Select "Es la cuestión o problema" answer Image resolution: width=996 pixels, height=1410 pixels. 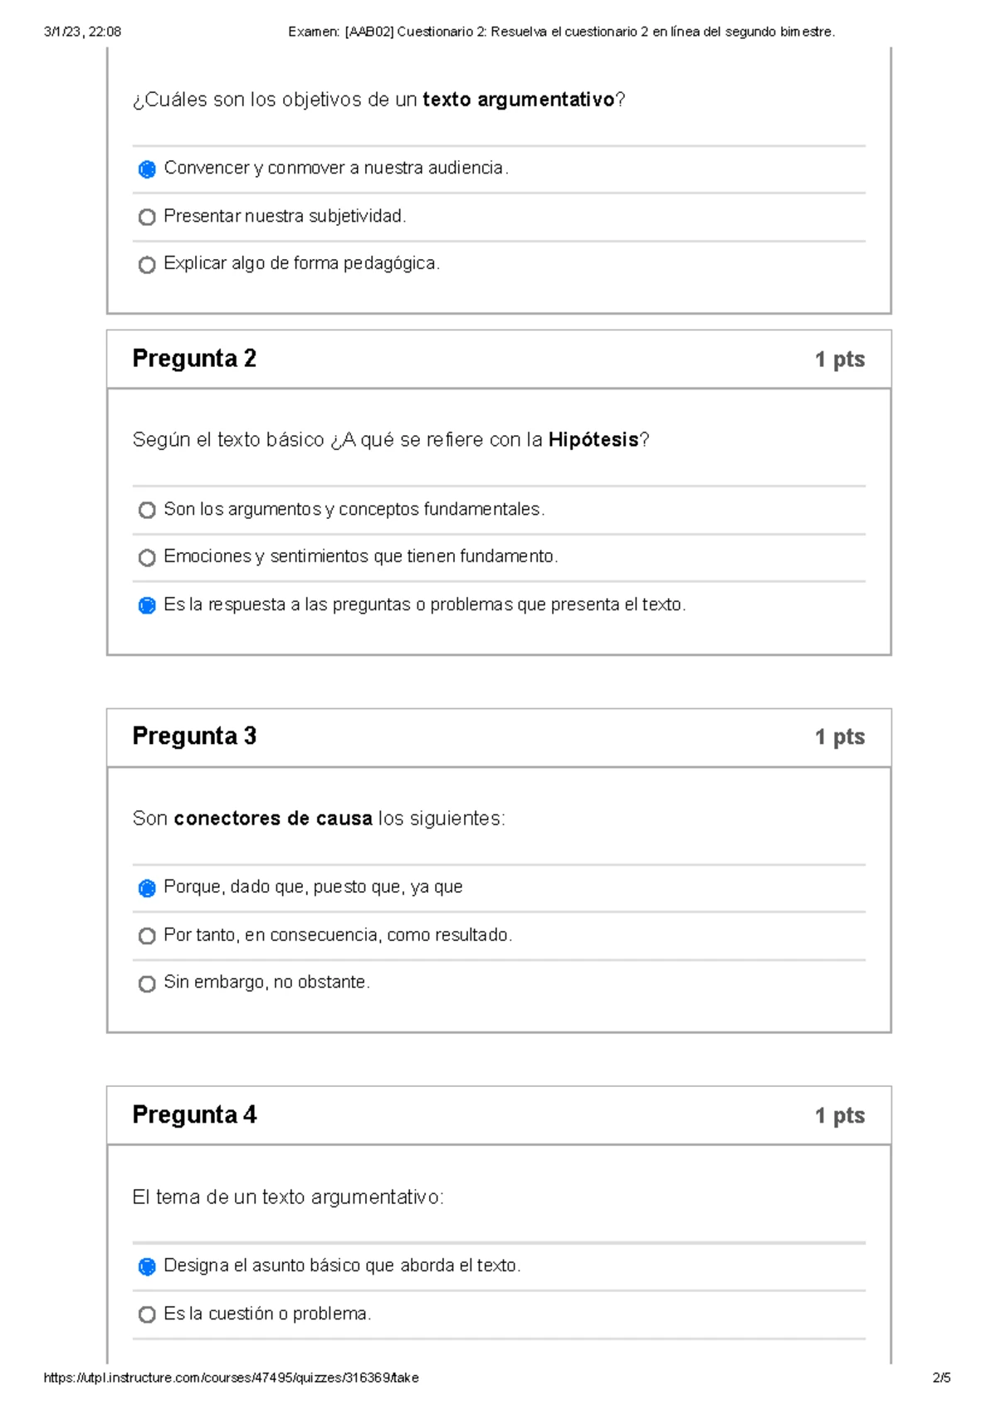click(x=146, y=1313)
